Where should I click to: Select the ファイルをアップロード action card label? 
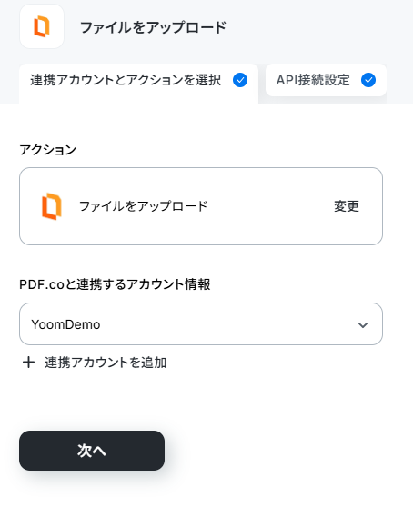143,206
